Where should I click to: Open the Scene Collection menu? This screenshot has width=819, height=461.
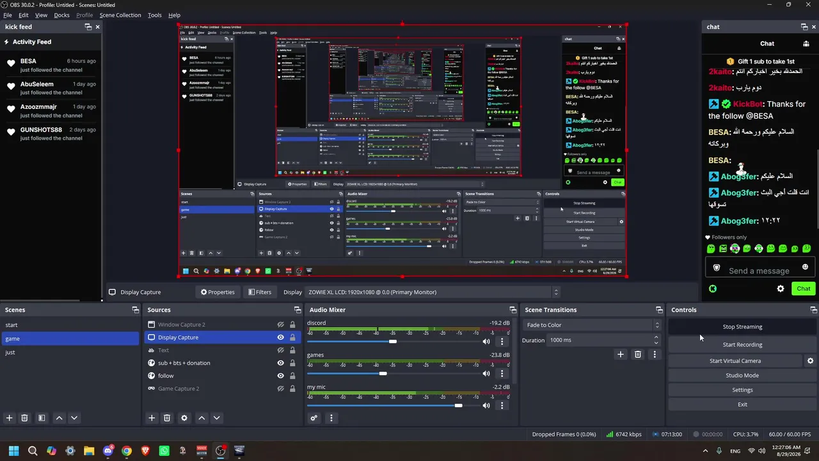(120, 15)
